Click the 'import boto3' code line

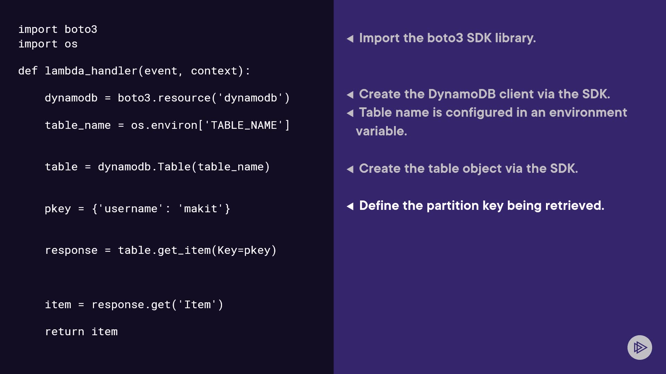[x=58, y=29]
